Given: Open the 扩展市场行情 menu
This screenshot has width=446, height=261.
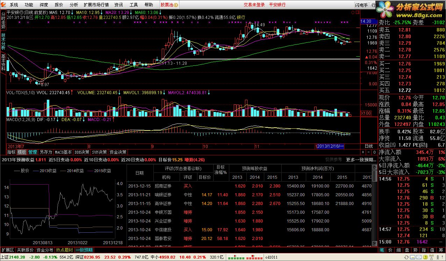Looking at the screenshot, I should (x=96, y=5).
